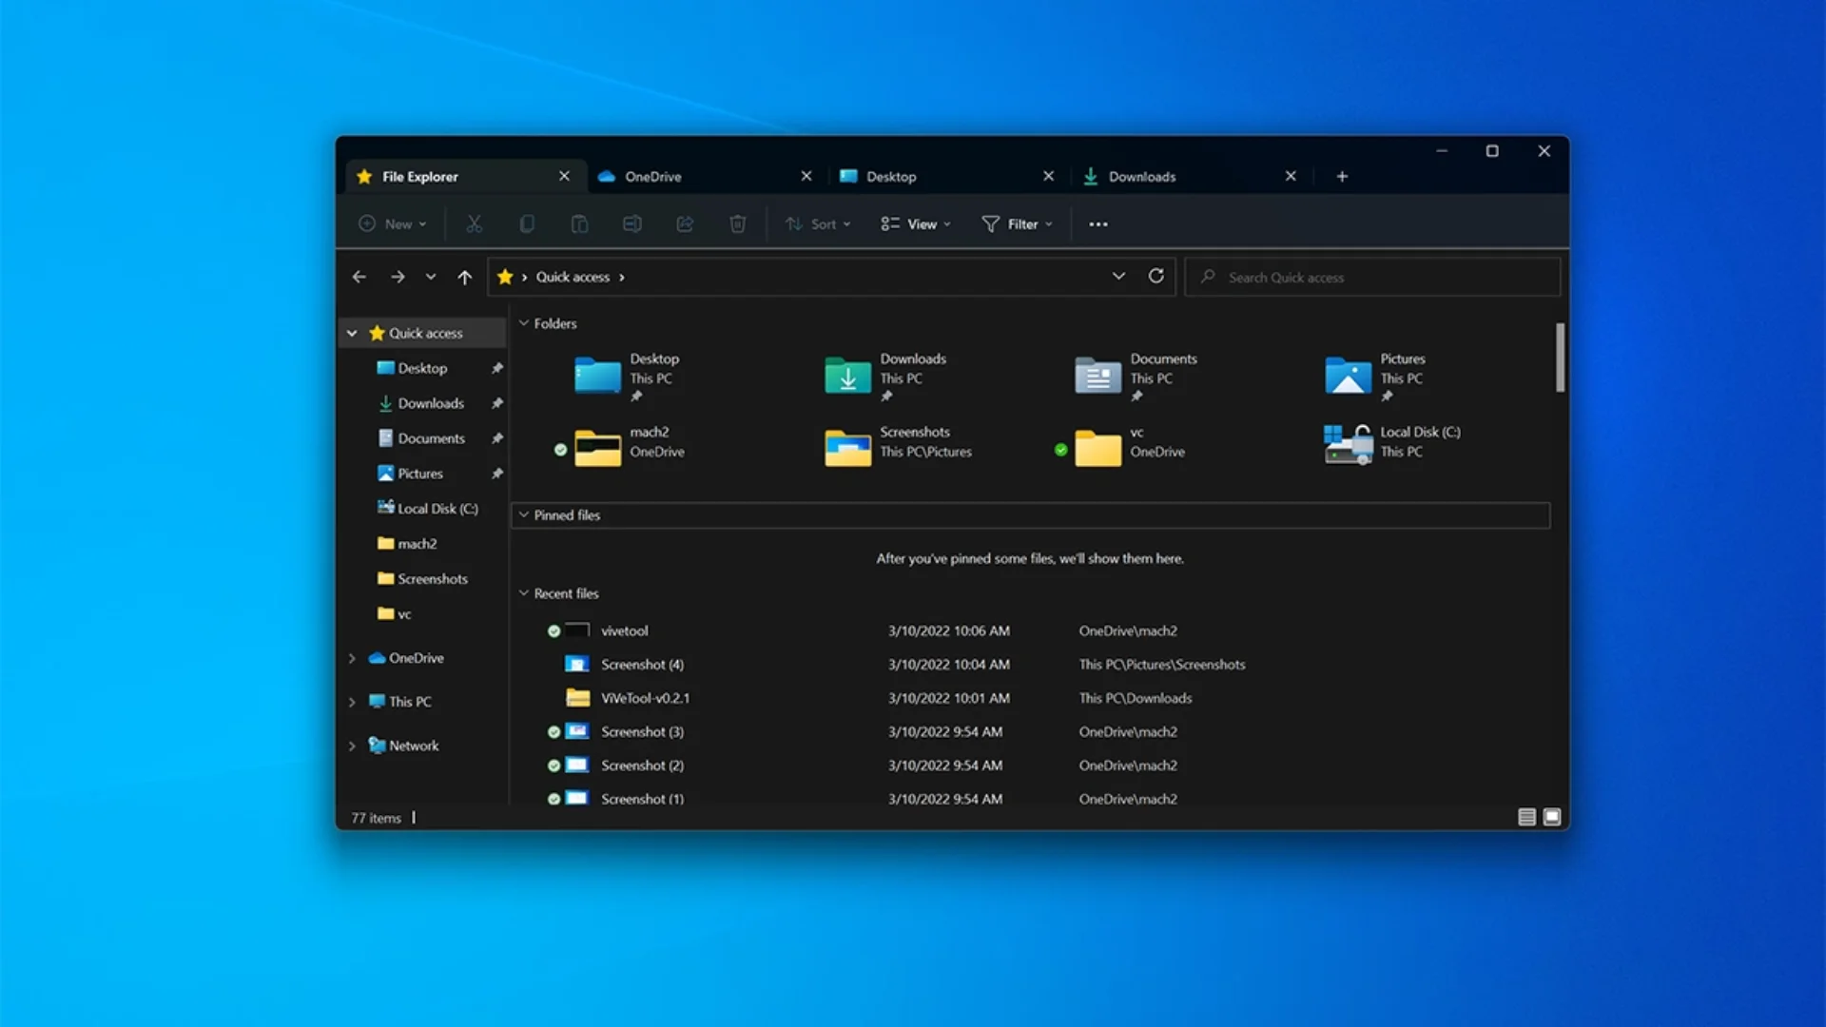1826x1027 pixels.
Task: Click the Refresh navigation icon
Action: coord(1156,276)
